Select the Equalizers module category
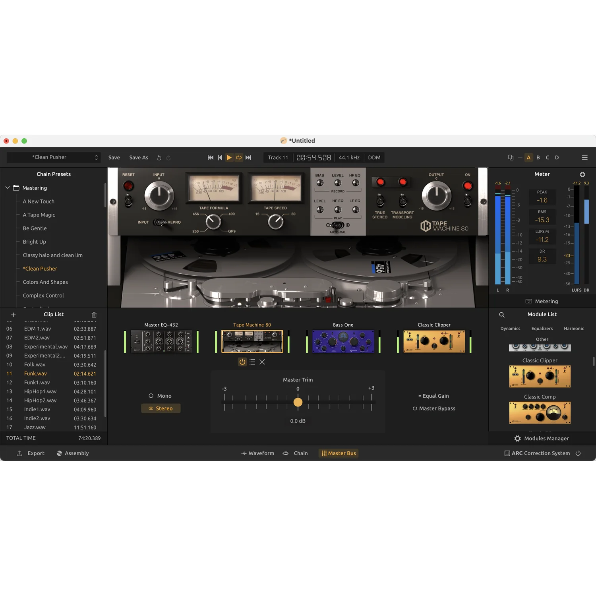The height and width of the screenshot is (596, 596). coord(542,329)
